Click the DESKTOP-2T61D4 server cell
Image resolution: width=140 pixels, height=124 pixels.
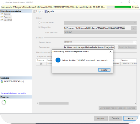(128, 64)
